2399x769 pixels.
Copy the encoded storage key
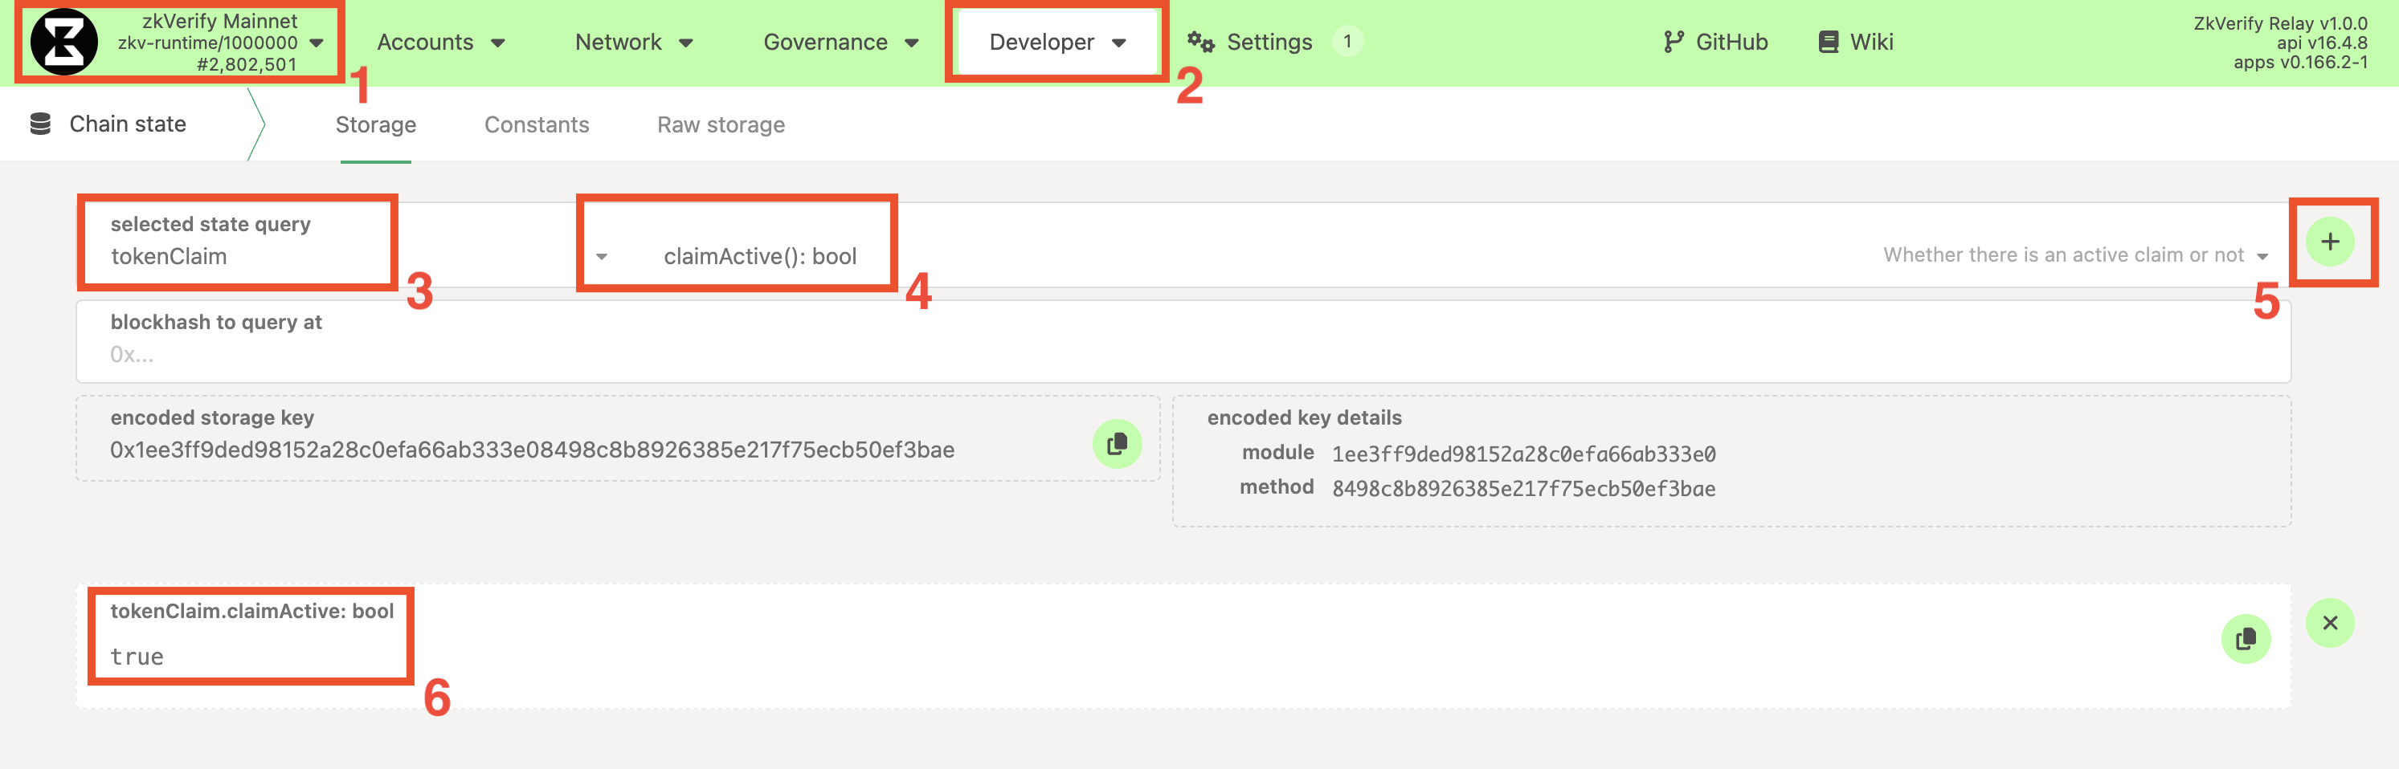tap(1116, 444)
